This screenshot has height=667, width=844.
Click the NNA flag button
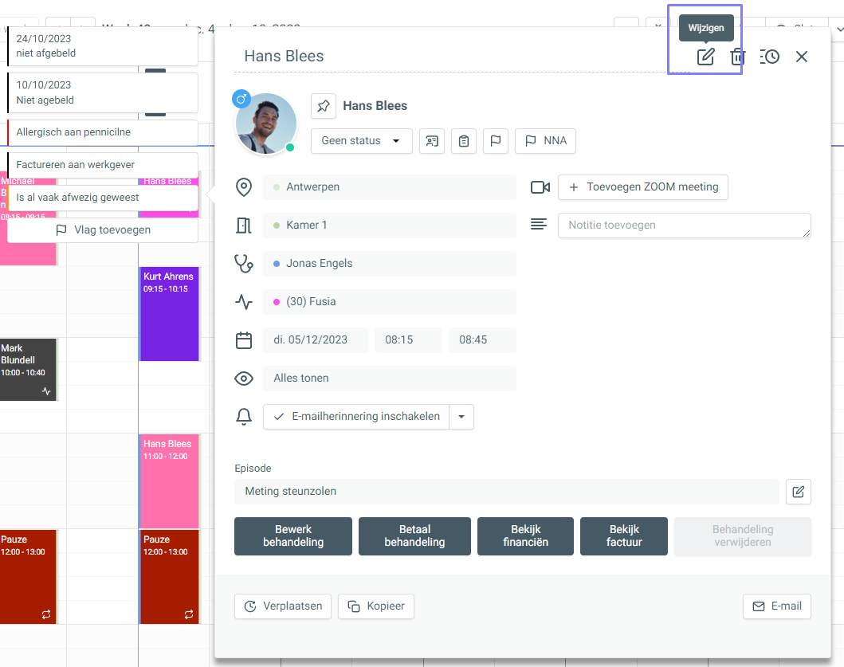coord(545,141)
